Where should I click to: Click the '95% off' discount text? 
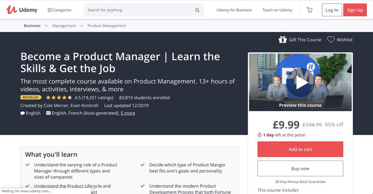tap(334, 125)
